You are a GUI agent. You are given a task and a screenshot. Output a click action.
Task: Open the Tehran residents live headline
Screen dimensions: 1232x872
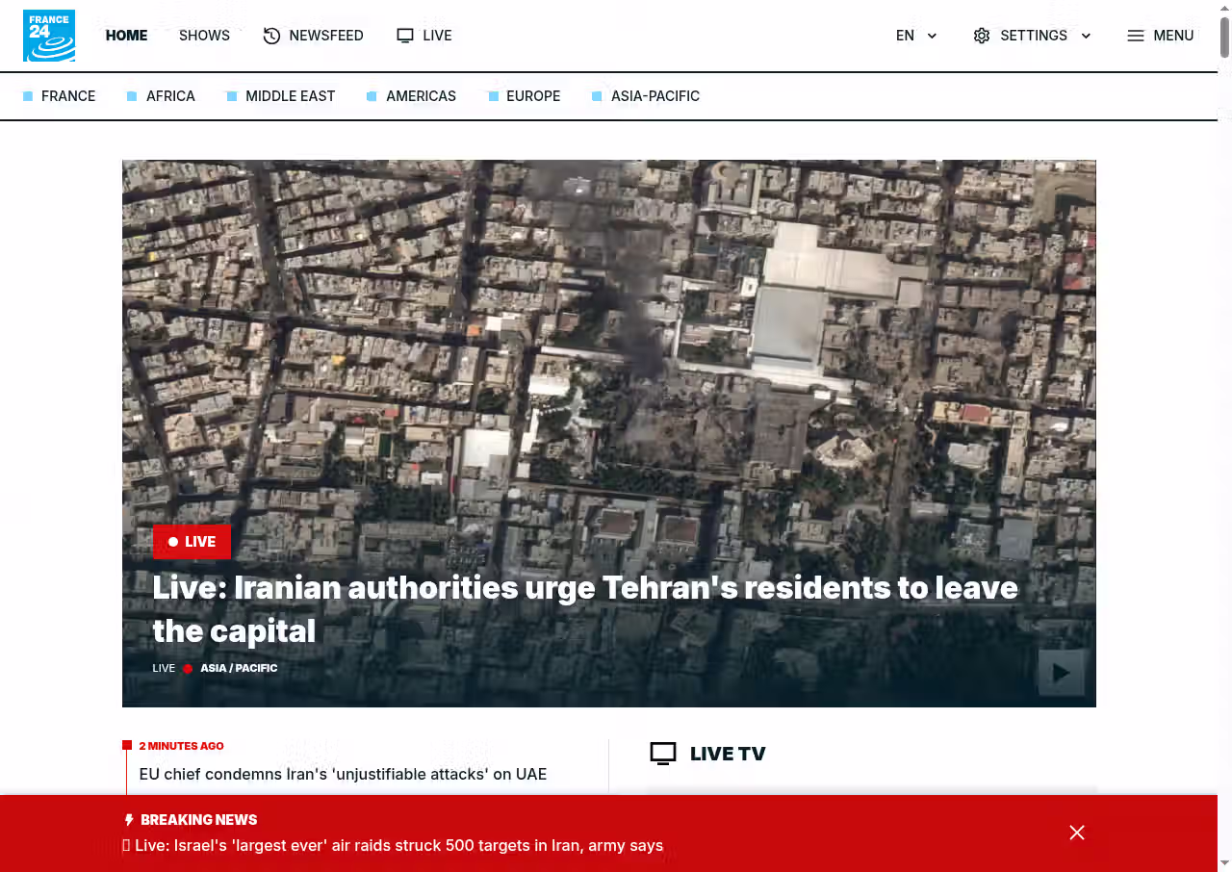584,608
